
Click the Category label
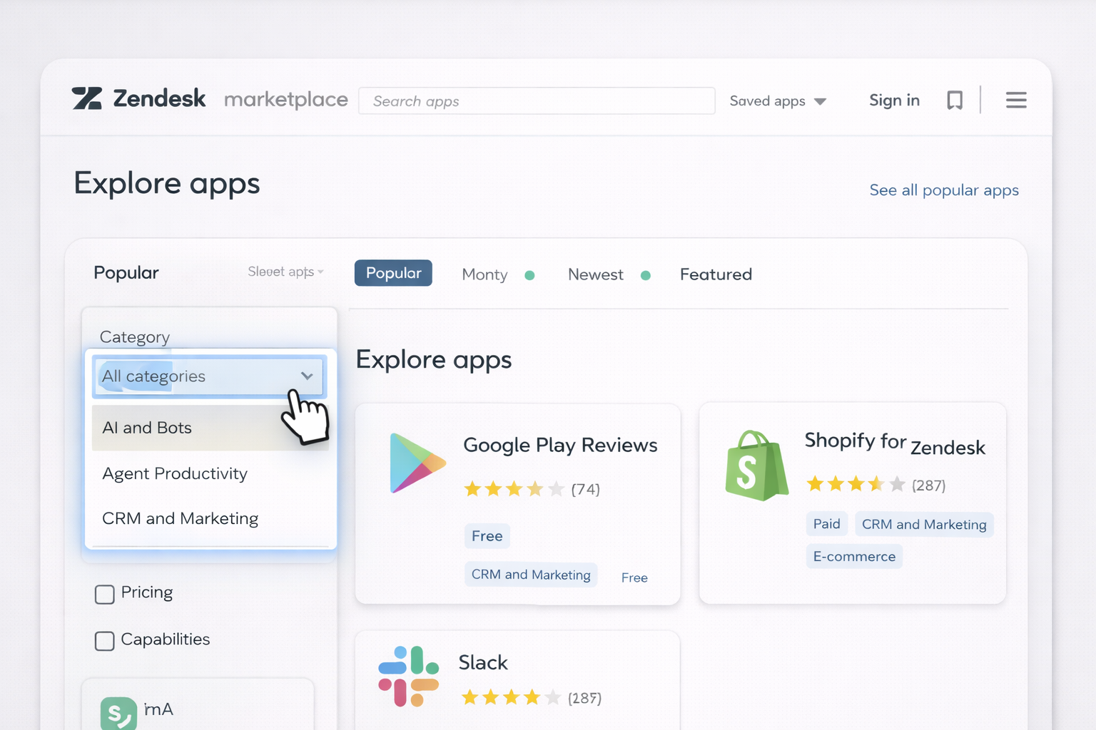[135, 337]
